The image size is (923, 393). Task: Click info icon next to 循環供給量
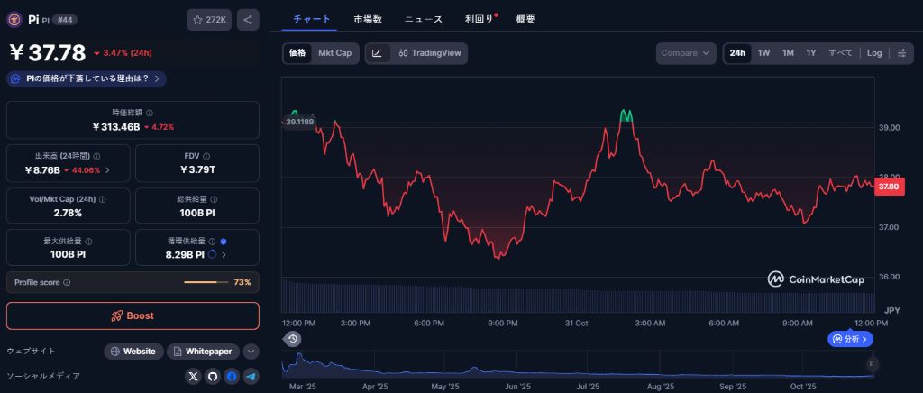(213, 242)
